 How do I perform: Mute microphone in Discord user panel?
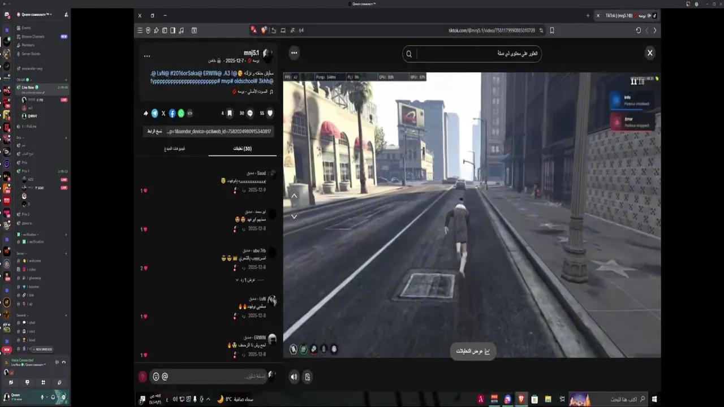[42, 397]
